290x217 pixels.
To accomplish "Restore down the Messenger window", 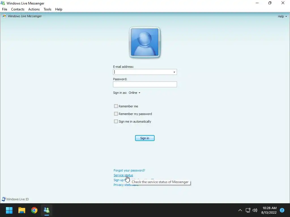I will pos(270,3).
